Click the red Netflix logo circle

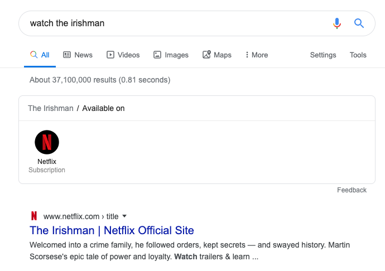47,142
